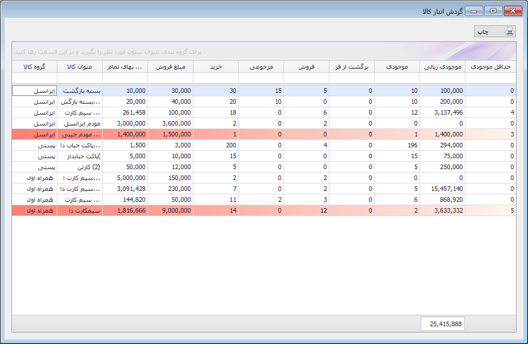Select the cell with value 294,000

point(442,145)
